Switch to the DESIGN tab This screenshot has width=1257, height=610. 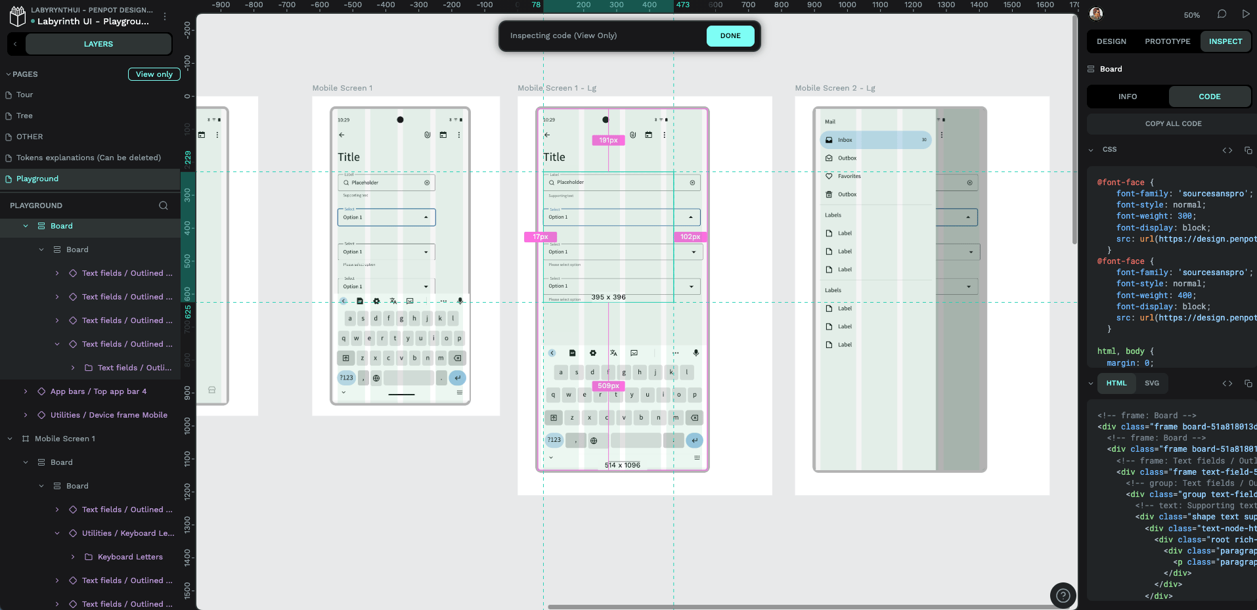pos(1111,41)
